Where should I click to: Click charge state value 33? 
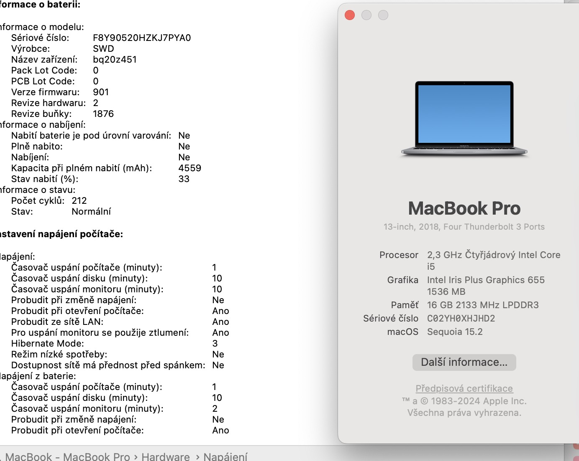tap(184, 179)
